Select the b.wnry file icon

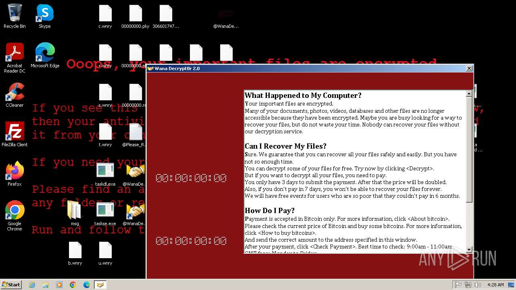(x=75, y=253)
